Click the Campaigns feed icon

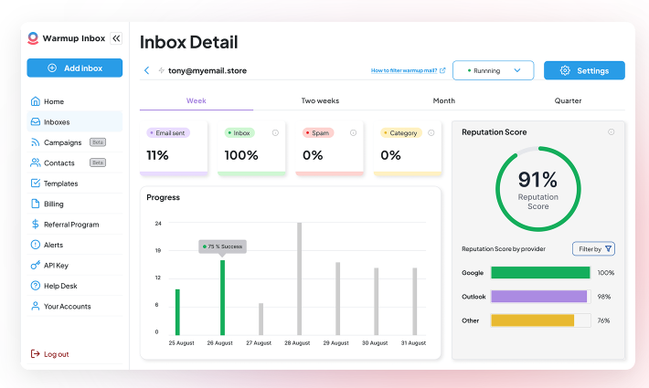tap(36, 142)
